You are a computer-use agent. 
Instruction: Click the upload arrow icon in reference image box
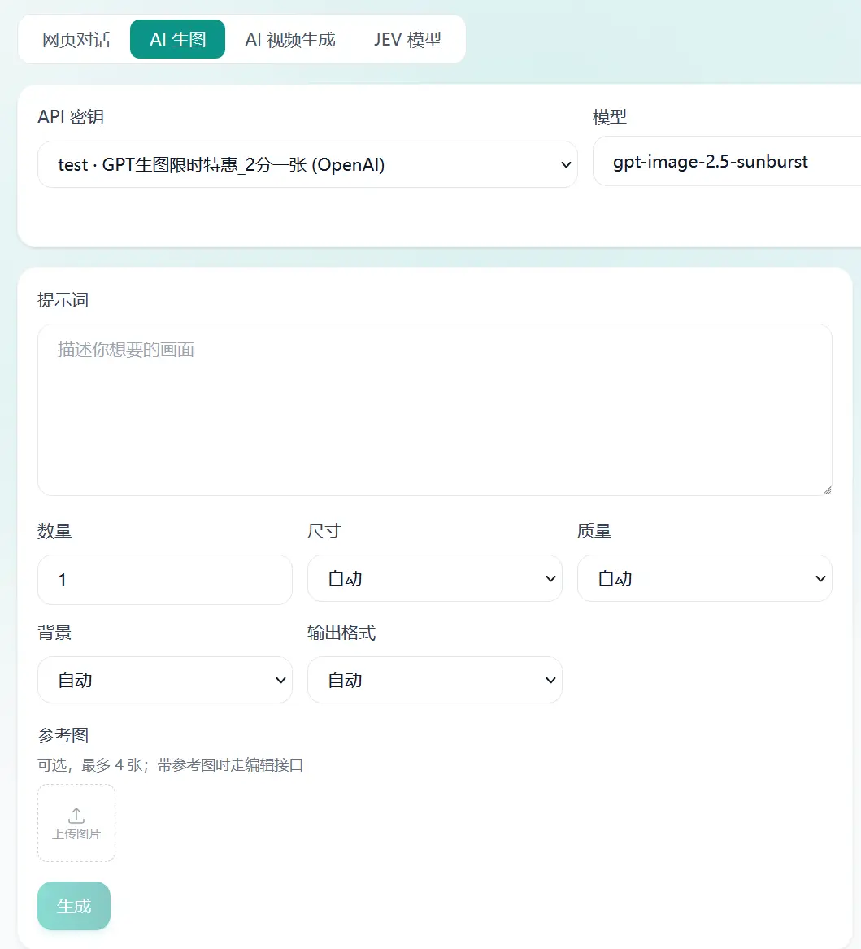point(76,816)
